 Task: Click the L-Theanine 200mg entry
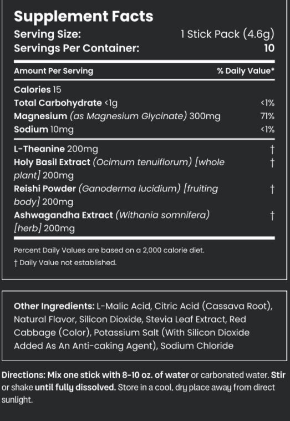point(56,149)
